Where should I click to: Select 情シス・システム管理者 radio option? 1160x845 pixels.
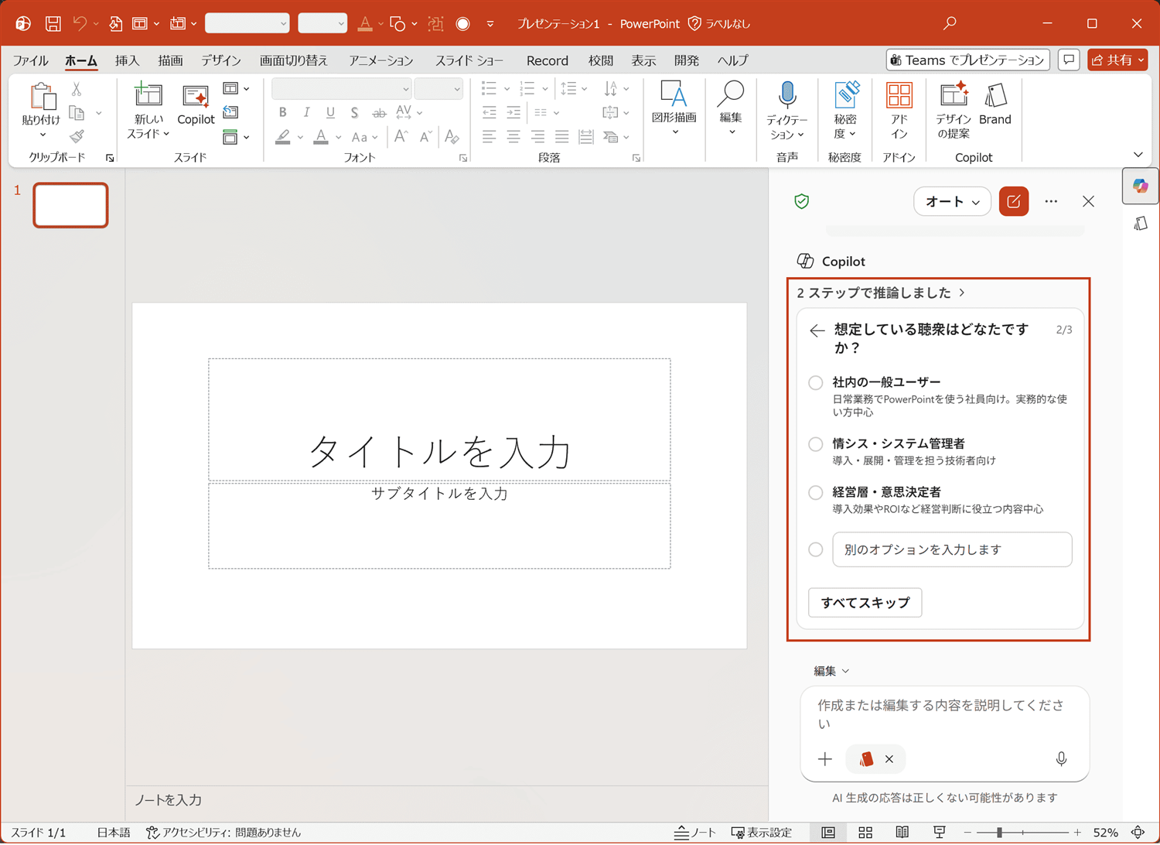[x=816, y=444]
